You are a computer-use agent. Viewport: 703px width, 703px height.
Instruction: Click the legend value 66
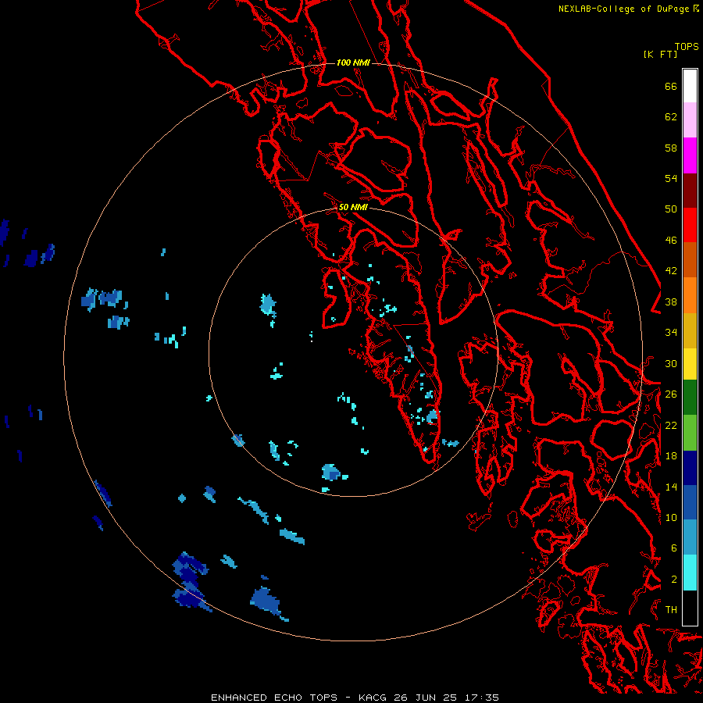(x=671, y=86)
